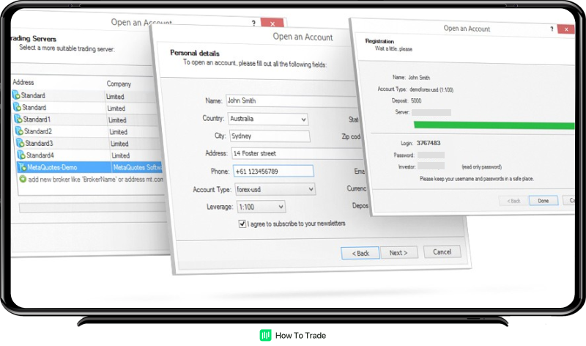Click the Address column header

pyautogui.click(x=23, y=83)
